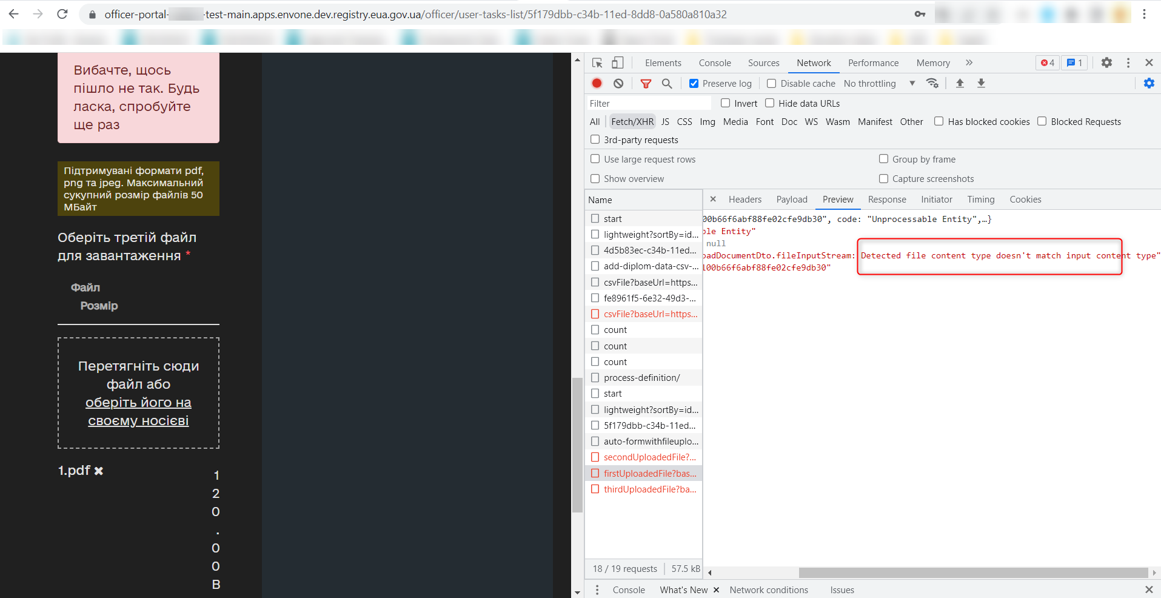Activate the inspect element picker icon
This screenshot has height=598, width=1161.
(597, 62)
